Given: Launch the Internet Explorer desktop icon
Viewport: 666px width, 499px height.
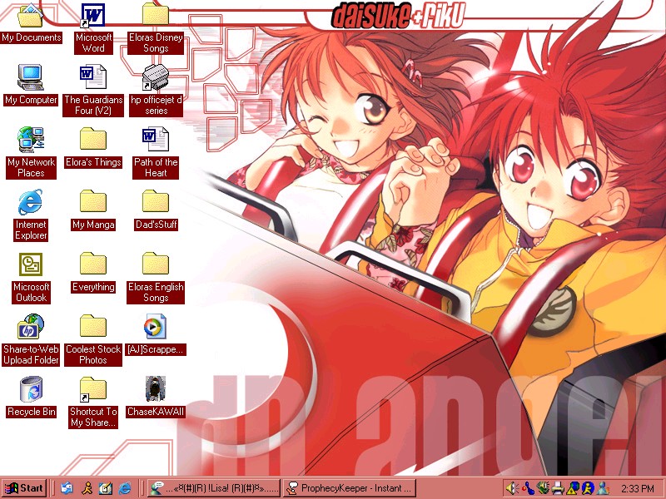Looking at the screenshot, I should pyautogui.click(x=31, y=202).
